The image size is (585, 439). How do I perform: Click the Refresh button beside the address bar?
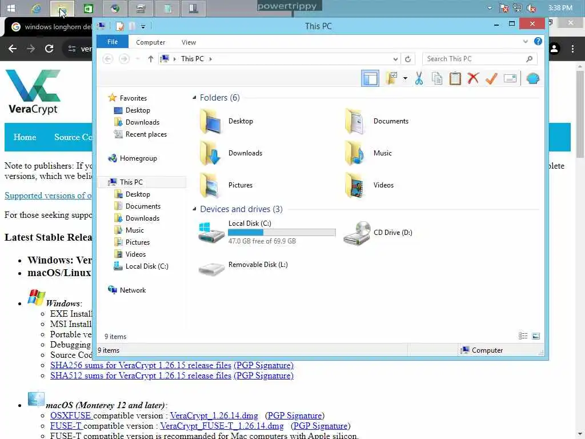[408, 59]
